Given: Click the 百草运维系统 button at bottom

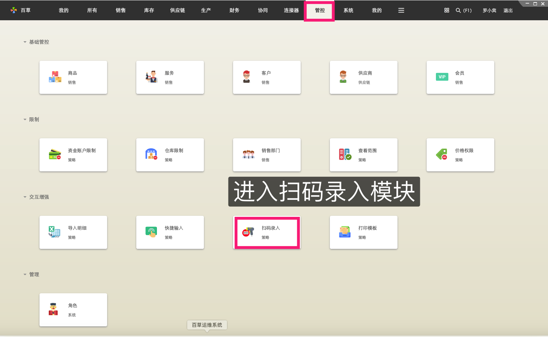Looking at the screenshot, I should click(x=207, y=325).
